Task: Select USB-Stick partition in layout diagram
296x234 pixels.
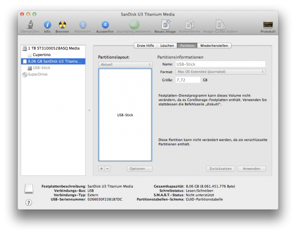Action: (x=125, y=115)
